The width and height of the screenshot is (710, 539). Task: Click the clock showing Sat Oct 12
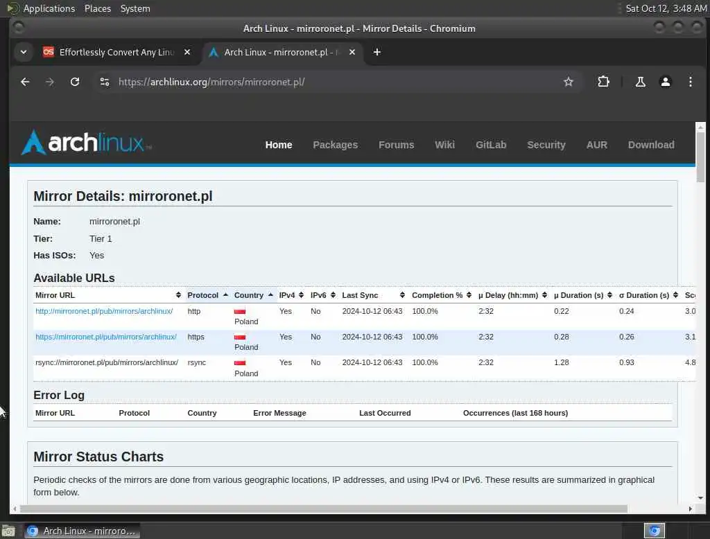(666, 8)
